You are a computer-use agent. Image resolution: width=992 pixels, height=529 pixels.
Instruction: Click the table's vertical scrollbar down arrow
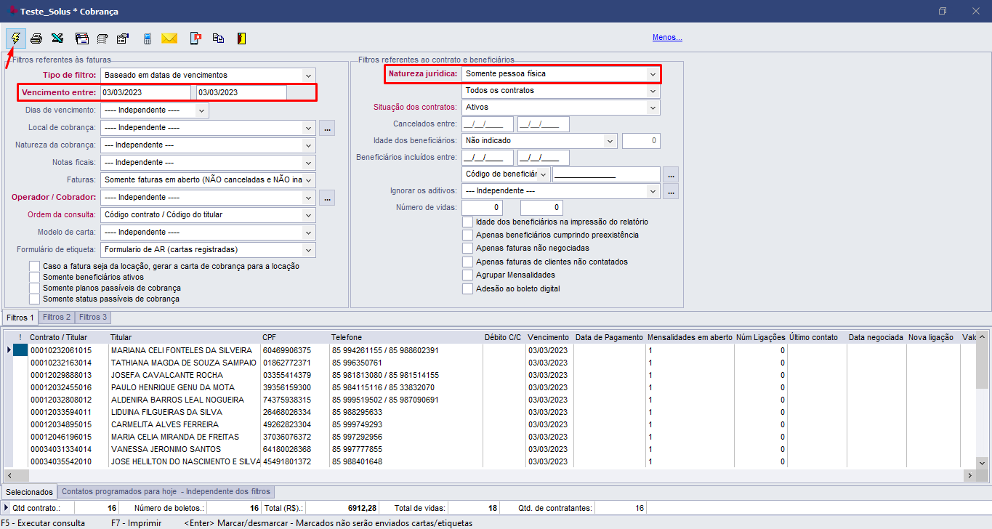point(981,462)
